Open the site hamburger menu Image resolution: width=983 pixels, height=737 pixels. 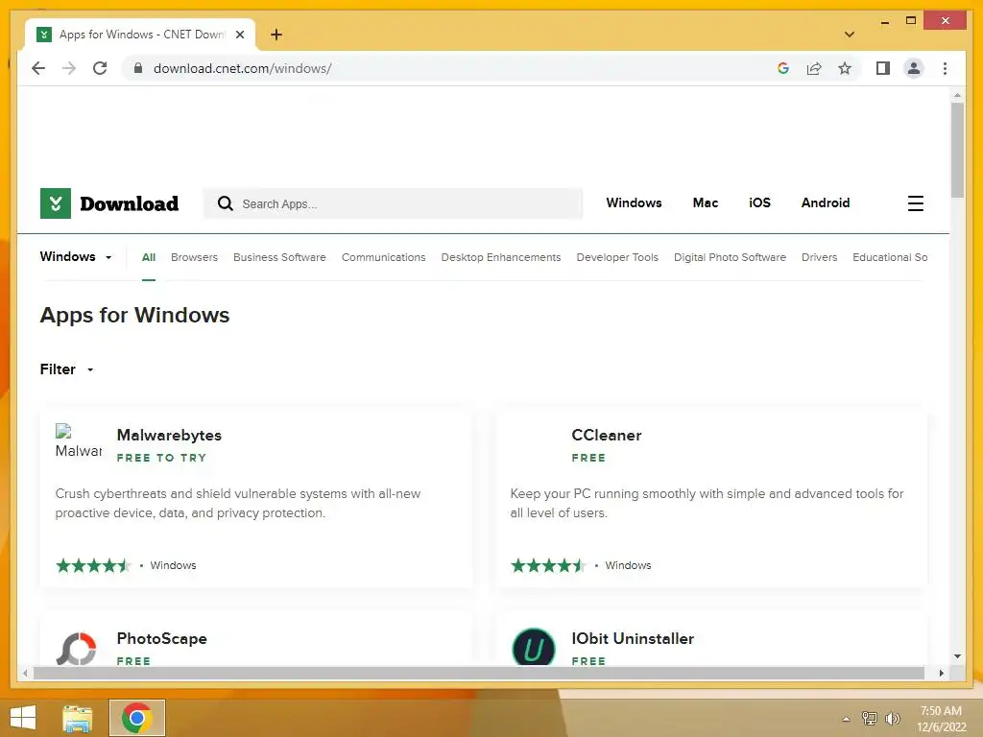click(915, 203)
